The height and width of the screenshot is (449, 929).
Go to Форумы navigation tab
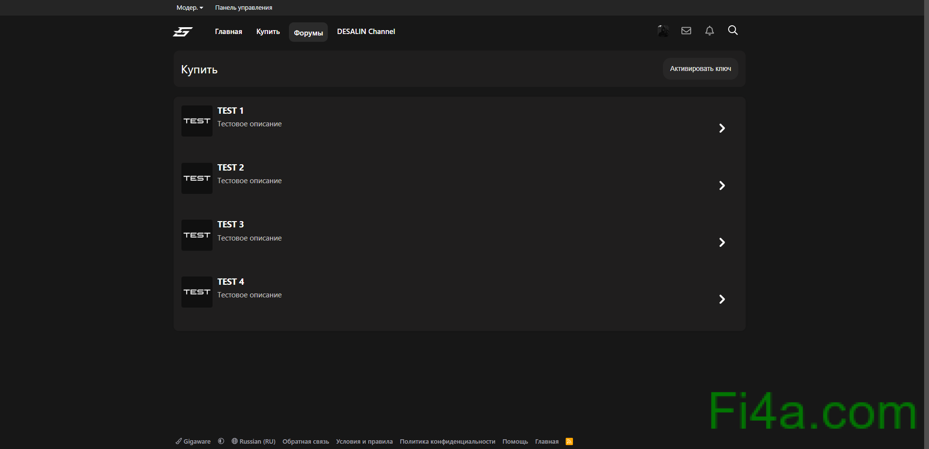coord(308,33)
